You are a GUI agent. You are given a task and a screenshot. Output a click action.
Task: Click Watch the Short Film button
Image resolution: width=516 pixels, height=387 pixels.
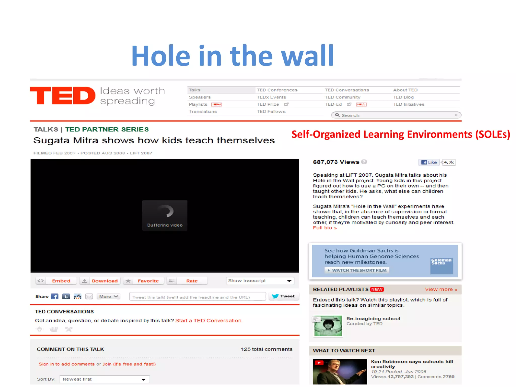click(x=357, y=270)
